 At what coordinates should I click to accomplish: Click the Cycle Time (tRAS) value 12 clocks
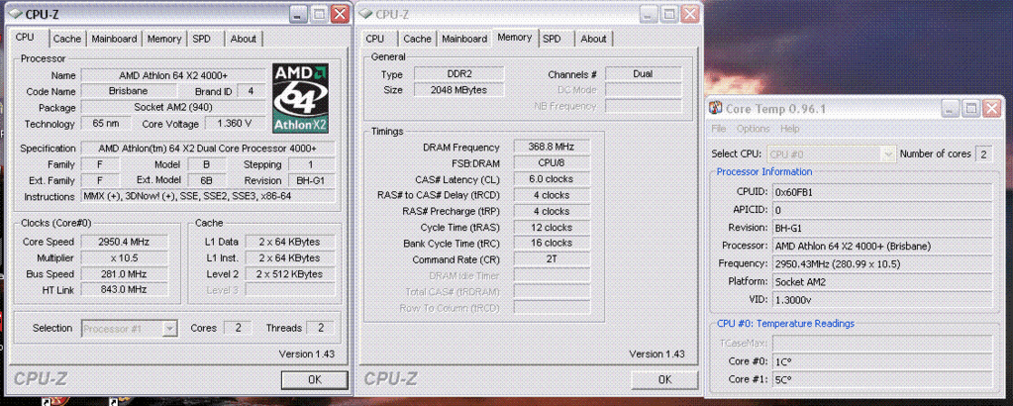coord(552,228)
